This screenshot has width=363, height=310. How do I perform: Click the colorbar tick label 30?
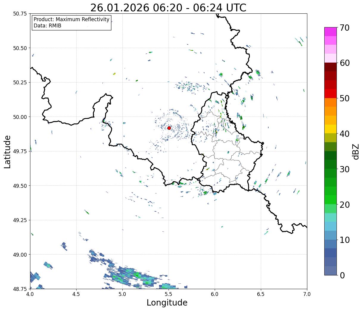coord(345,169)
